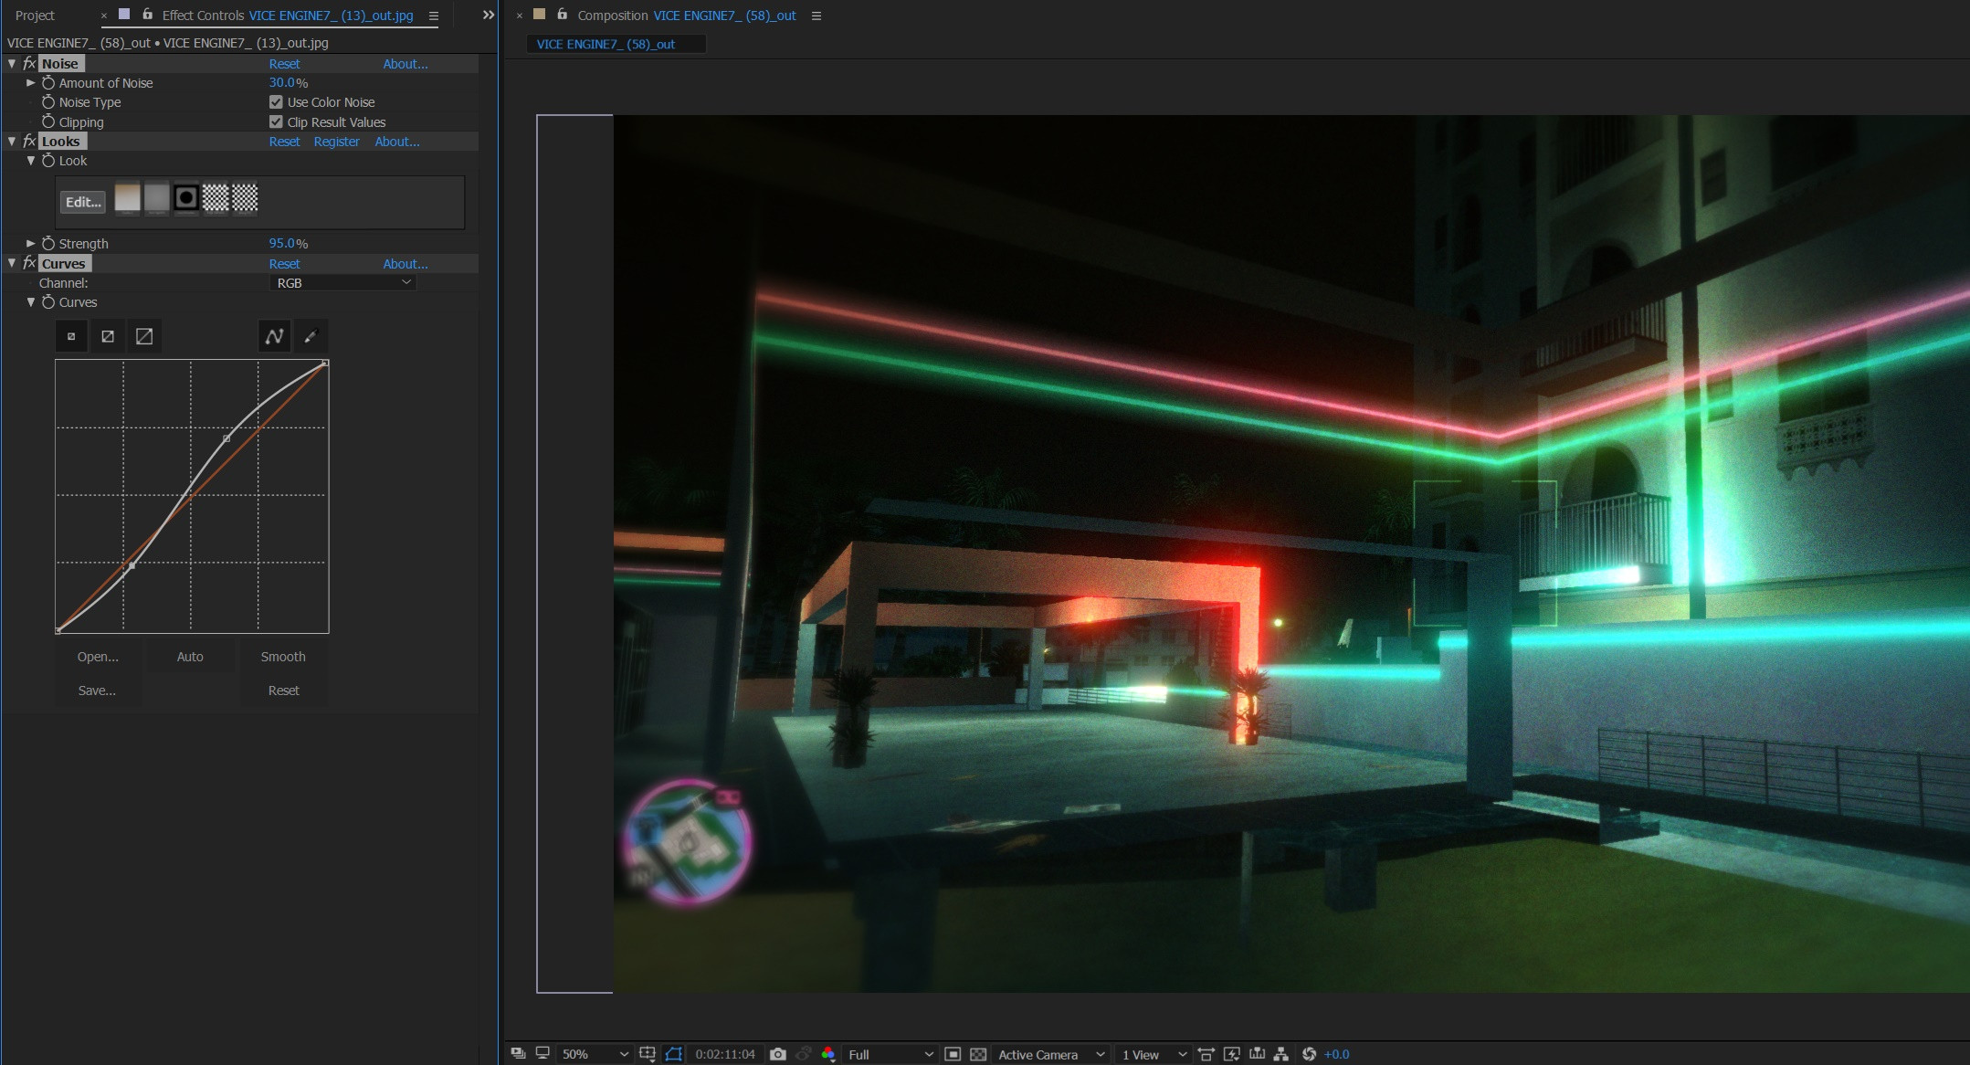Collapse the Look property
Viewport: 1970px width, 1065px height.
[30, 161]
